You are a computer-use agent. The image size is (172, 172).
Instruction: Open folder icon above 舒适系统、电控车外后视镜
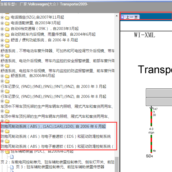coord(7,66)
